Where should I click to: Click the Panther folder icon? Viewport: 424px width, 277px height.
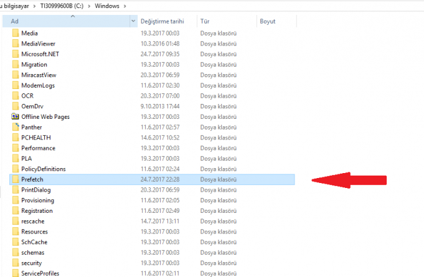(16, 127)
